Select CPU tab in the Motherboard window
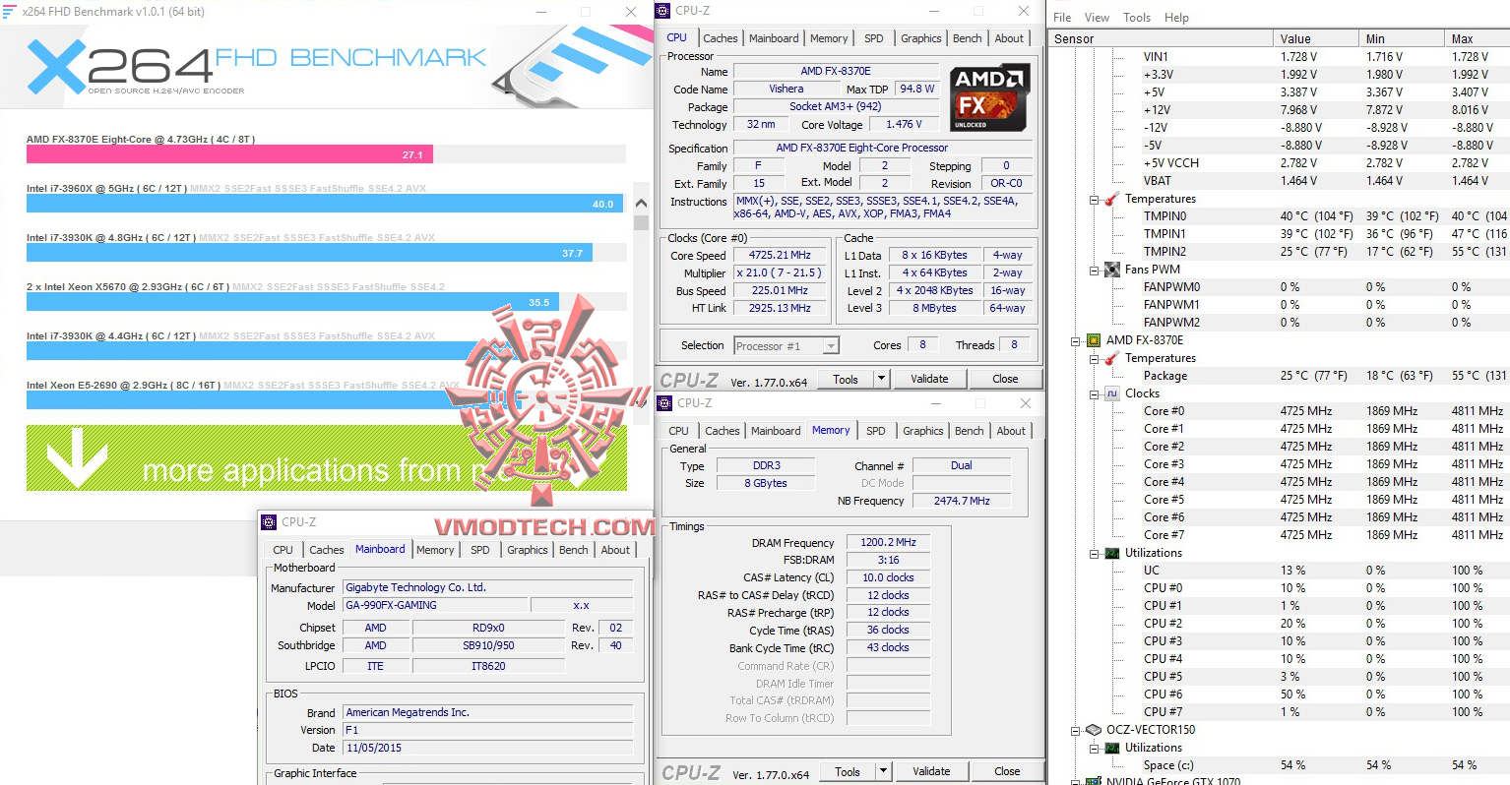Image resolution: width=1510 pixels, height=785 pixels. 283,550
